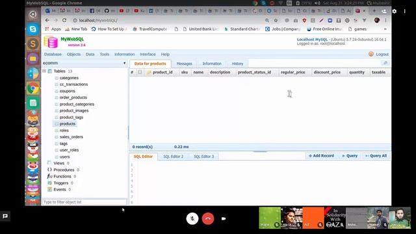The image size is (416, 234).
Task: Select the users table
Action: tap(64, 157)
